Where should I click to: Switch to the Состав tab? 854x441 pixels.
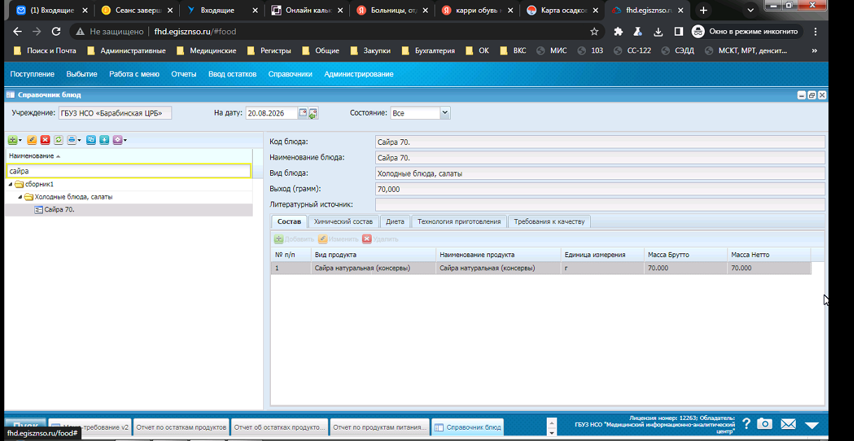(289, 222)
